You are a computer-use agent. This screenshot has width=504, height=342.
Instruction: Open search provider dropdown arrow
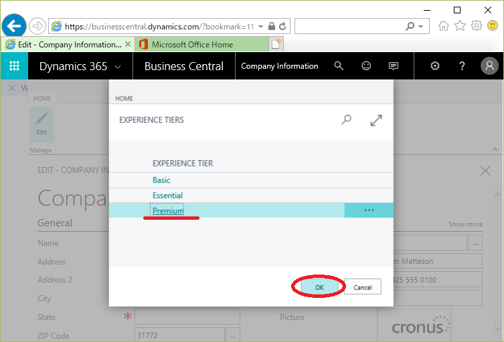pos(421,26)
